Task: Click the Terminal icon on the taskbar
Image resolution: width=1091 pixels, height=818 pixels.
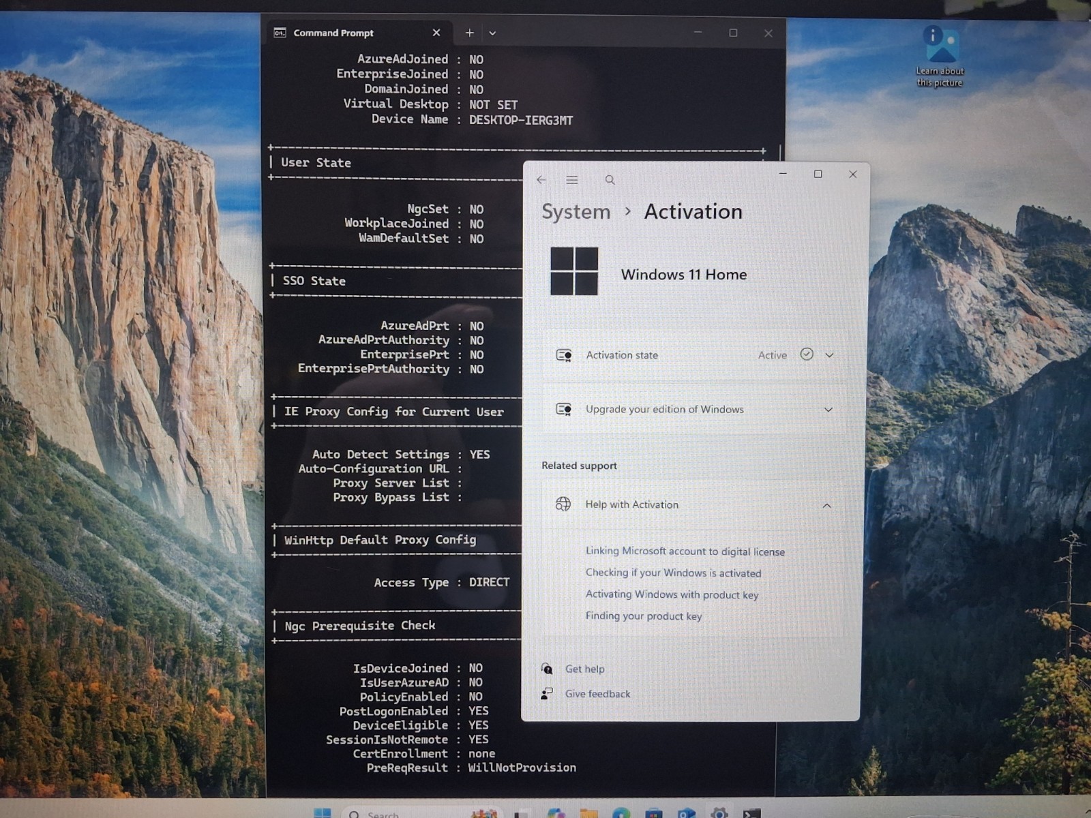Action: pos(752,813)
